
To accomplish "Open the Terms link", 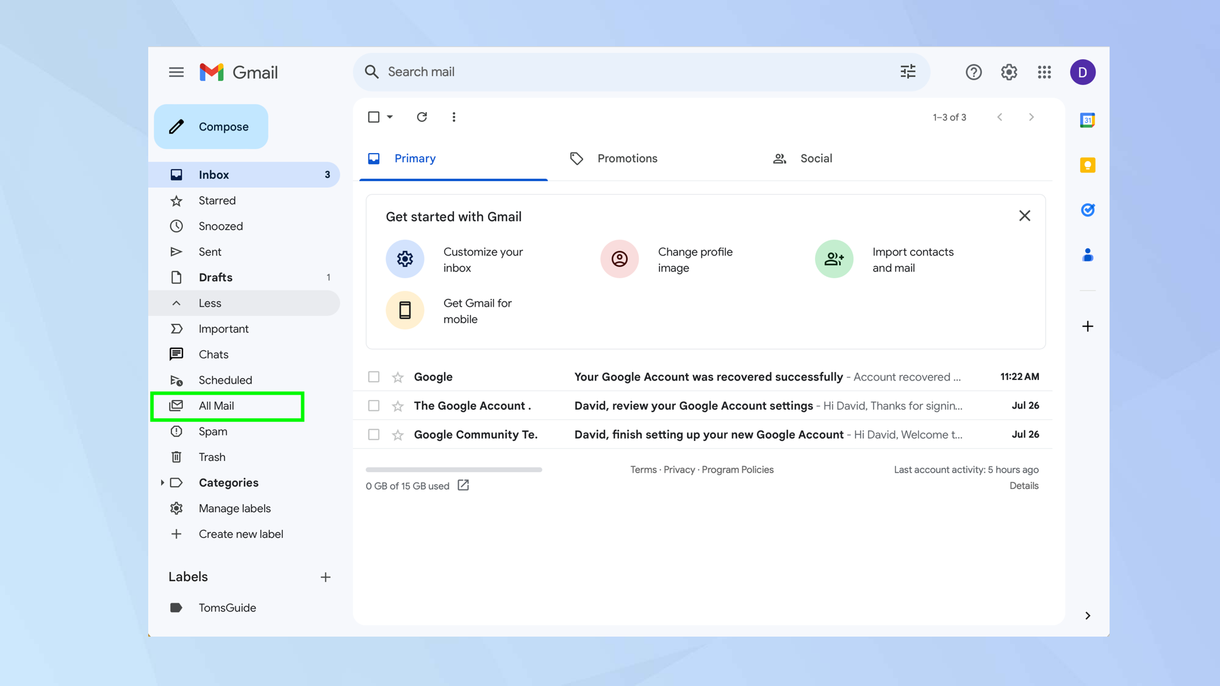I will [643, 470].
